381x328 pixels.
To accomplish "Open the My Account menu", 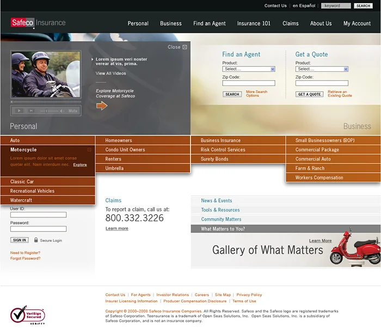I will [x=357, y=23].
